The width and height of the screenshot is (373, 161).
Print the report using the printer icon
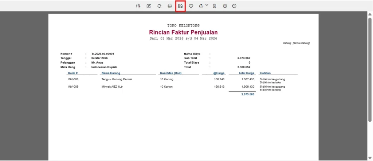click(x=170, y=6)
